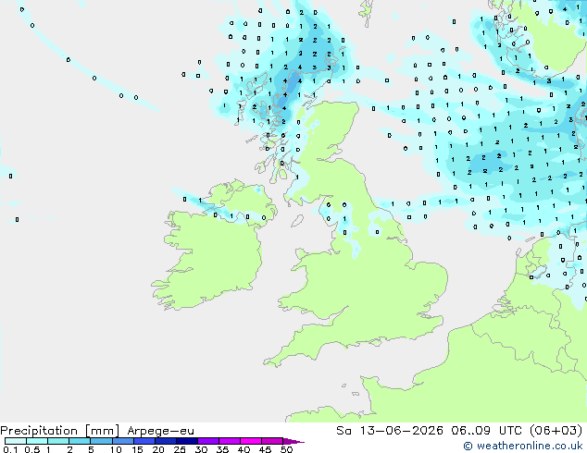Click the "06..09 UTC" time range text
Screen dimensions: 587x453
tap(486, 431)
